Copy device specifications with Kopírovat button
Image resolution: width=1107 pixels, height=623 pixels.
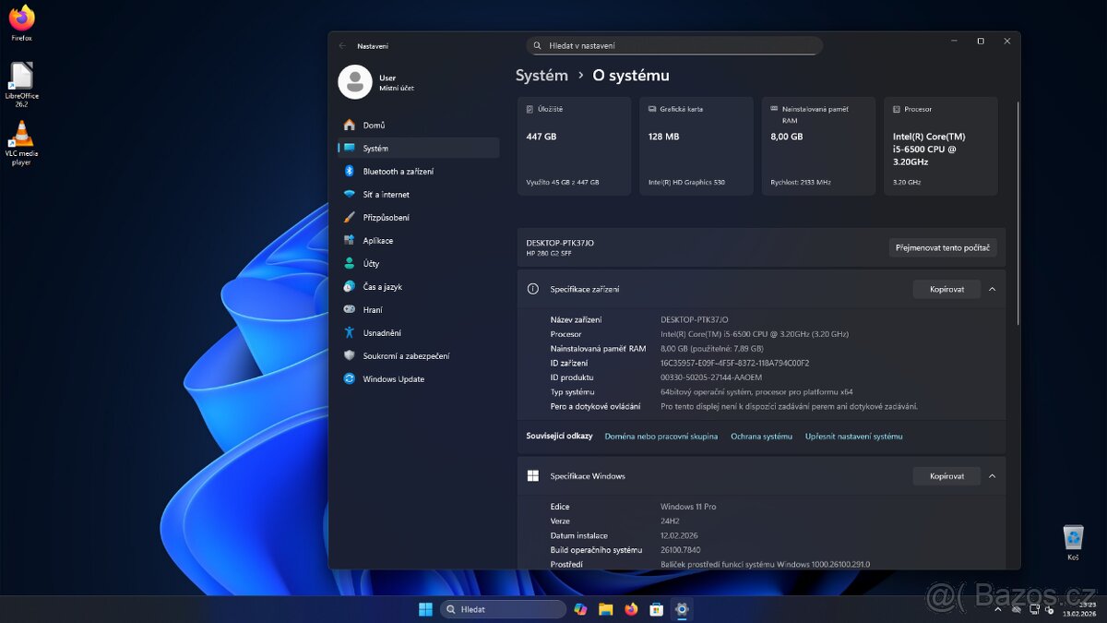click(946, 289)
